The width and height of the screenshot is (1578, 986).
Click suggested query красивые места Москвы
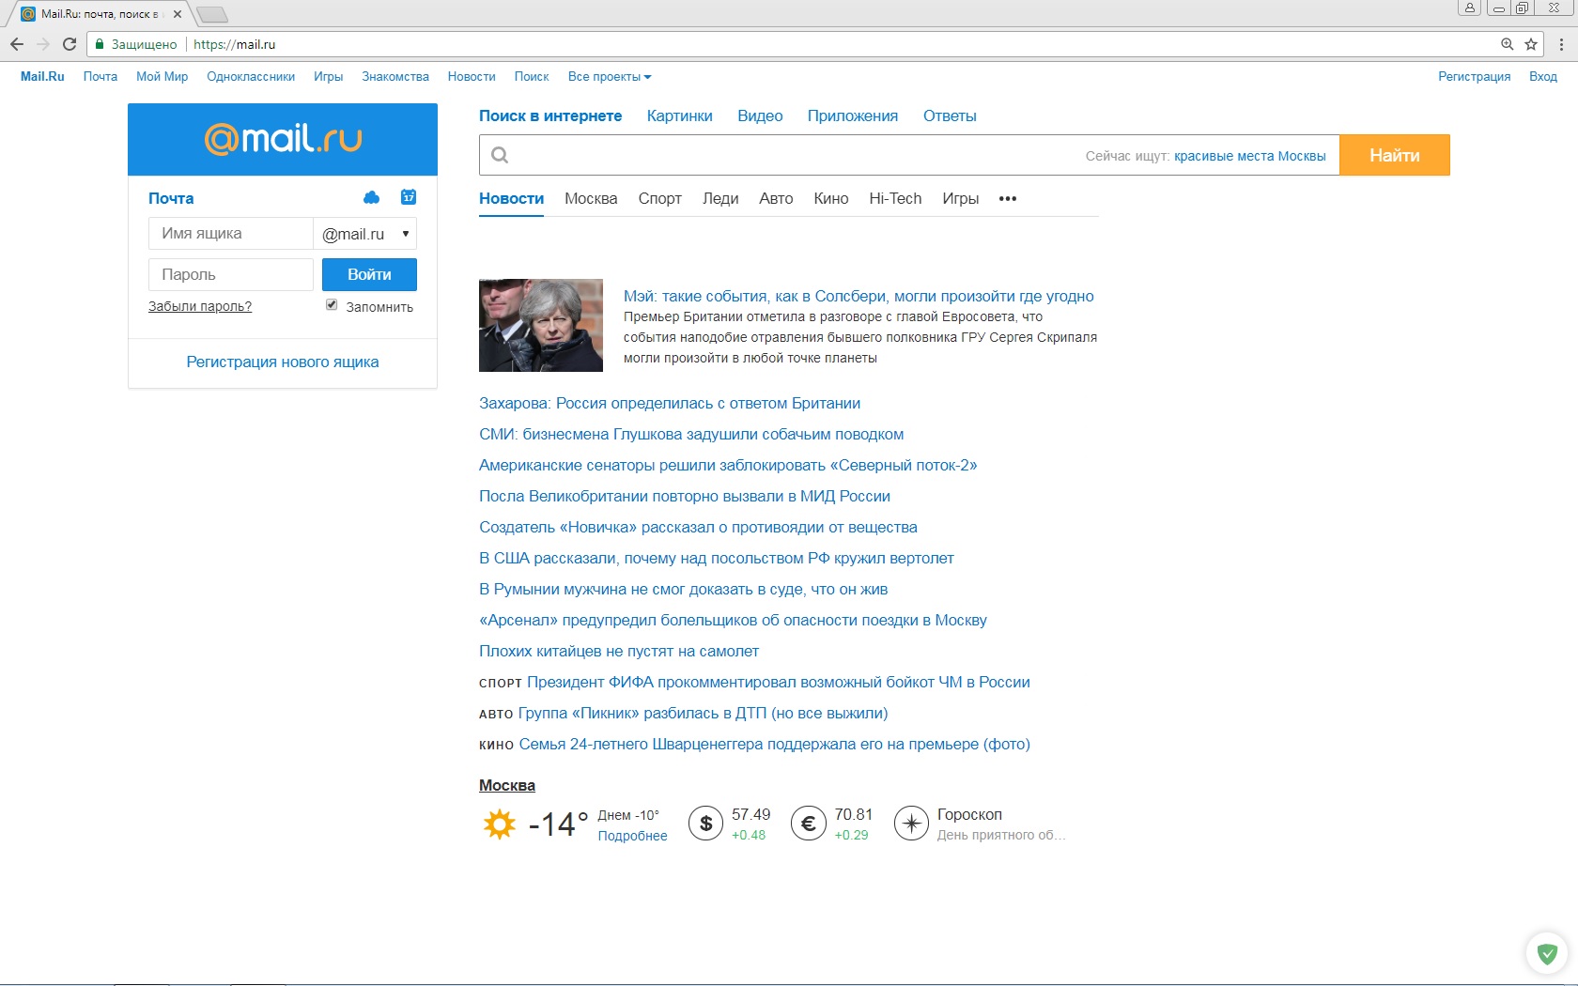click(x=1250, y=156)
